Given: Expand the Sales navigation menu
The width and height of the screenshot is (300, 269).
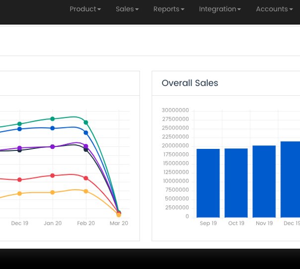Looking at the screenshot, I should click(x=127, y=9).
